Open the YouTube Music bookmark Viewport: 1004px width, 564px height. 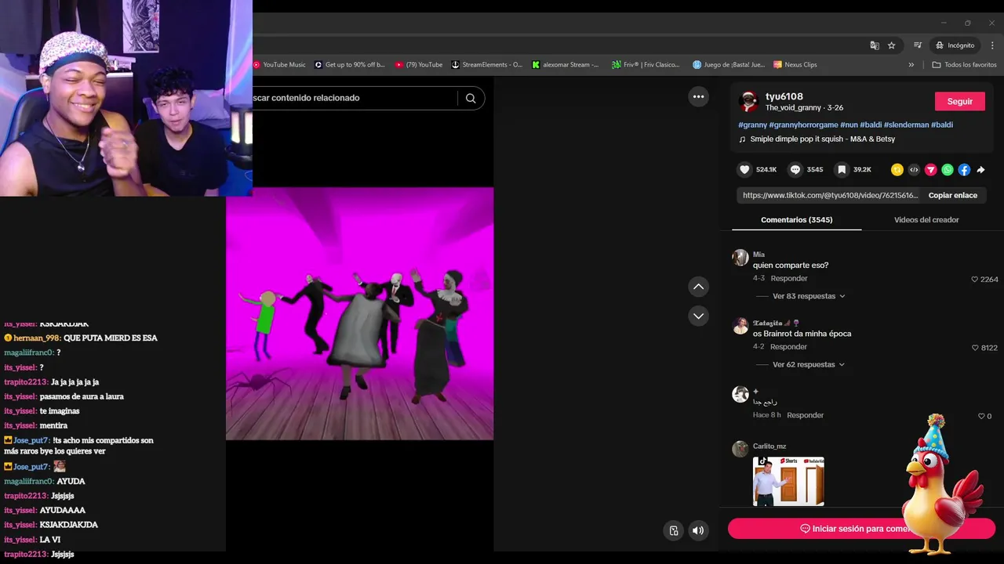(279, 65)
